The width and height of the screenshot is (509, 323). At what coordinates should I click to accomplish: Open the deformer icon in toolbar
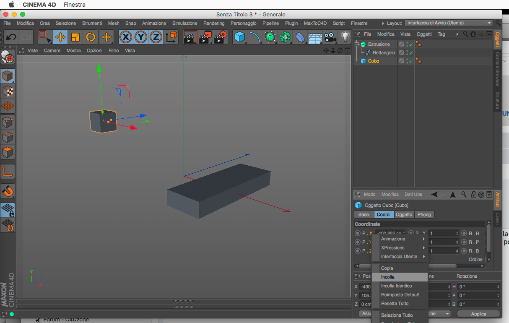coord(300,37)
